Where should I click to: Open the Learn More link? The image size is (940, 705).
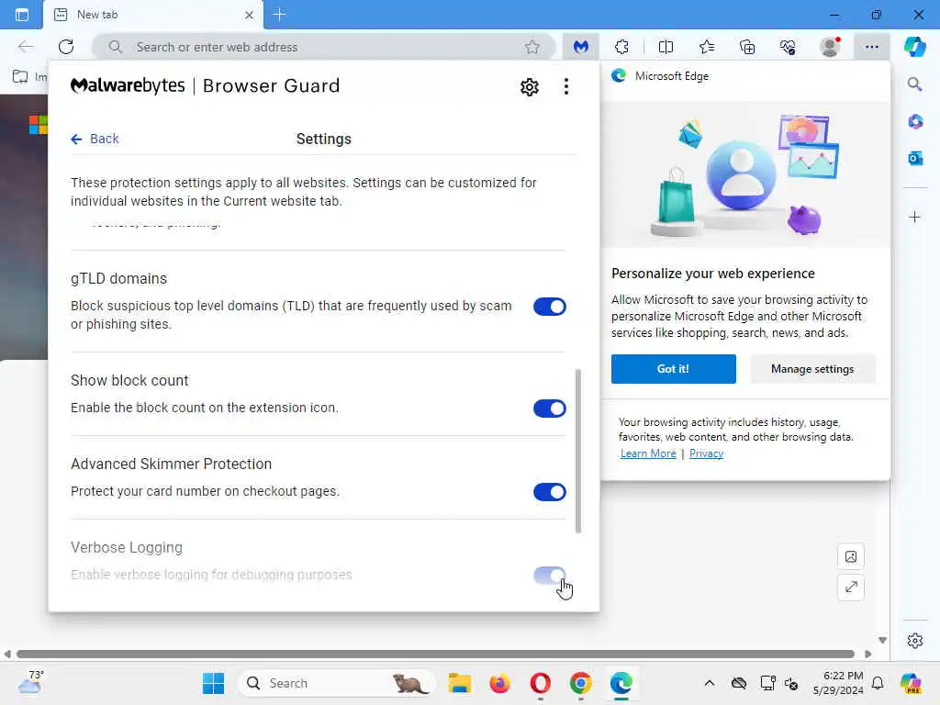[647, 453]
